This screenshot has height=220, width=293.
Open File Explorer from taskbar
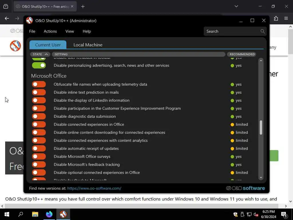point(35,214)
